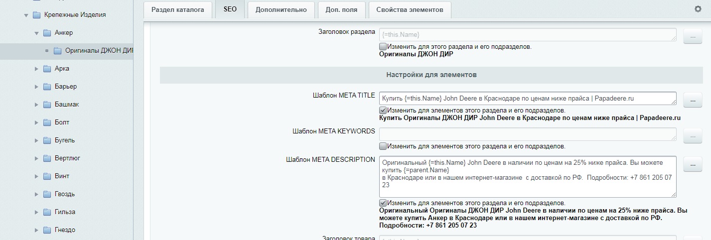The image size is (711, 240).
Task: Switch to the Раздел каталога tab
Action: (x=177, y=10)
